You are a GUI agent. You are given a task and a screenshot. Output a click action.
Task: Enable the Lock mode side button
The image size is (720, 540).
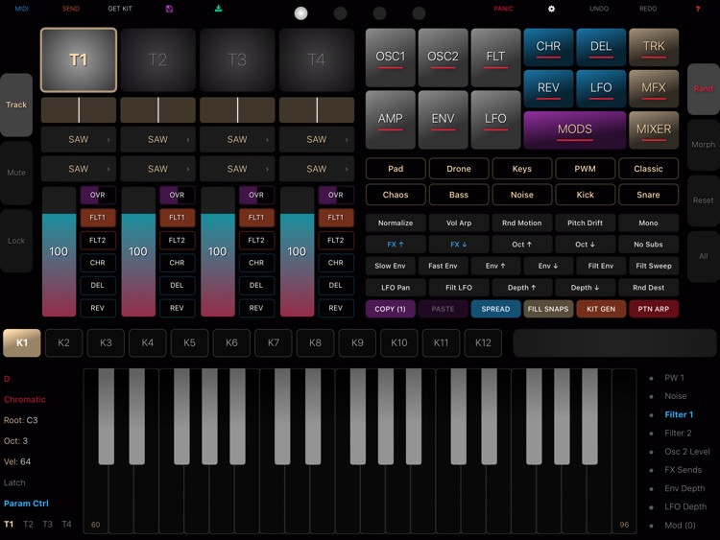[16, 241]
